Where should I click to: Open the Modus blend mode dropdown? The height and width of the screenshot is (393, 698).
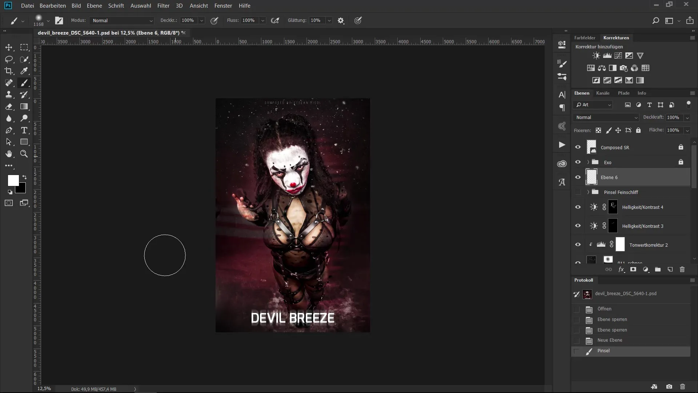(x=122, y=21)
